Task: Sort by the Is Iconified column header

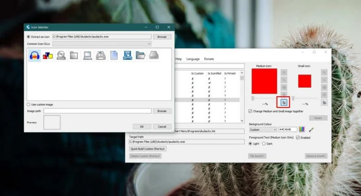Action: (x=214, y=74)
